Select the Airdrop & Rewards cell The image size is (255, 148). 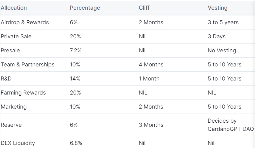25,22
